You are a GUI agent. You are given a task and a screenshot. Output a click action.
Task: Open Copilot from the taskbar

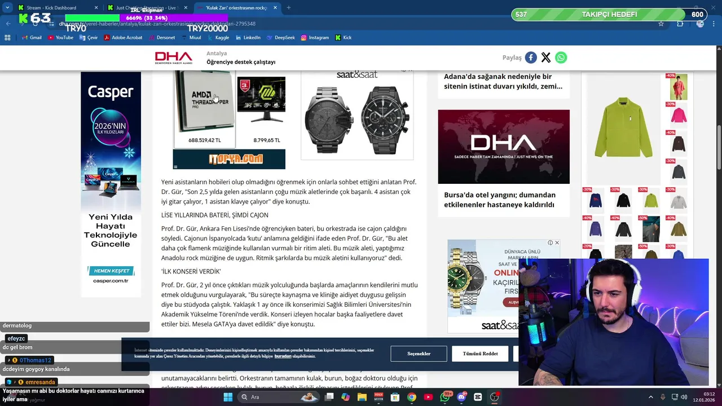(345, 397)
